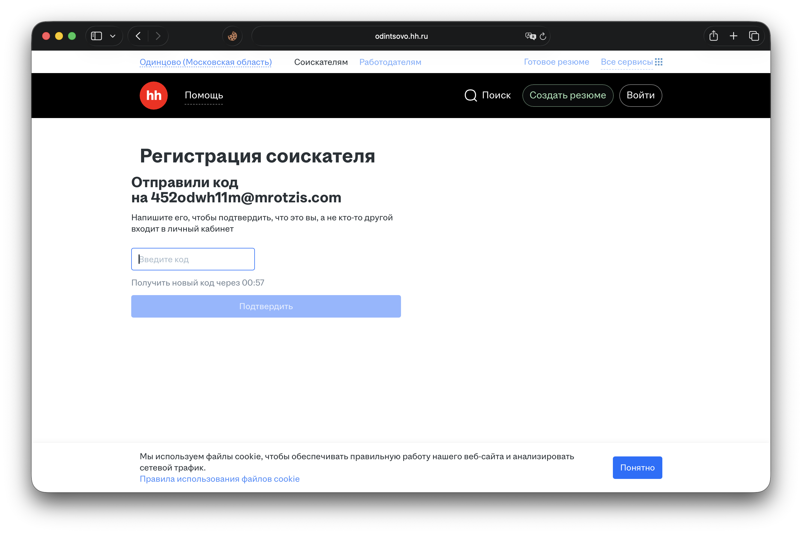Screen dimensions: 802x534
Task: Open a new tab with the plus icon
Action: click(734, 36)
